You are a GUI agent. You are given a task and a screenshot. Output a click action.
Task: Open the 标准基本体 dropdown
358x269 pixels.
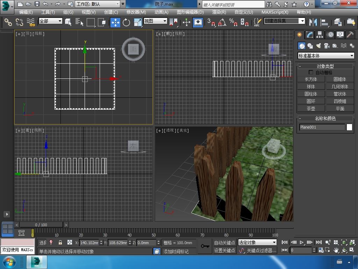326,56
